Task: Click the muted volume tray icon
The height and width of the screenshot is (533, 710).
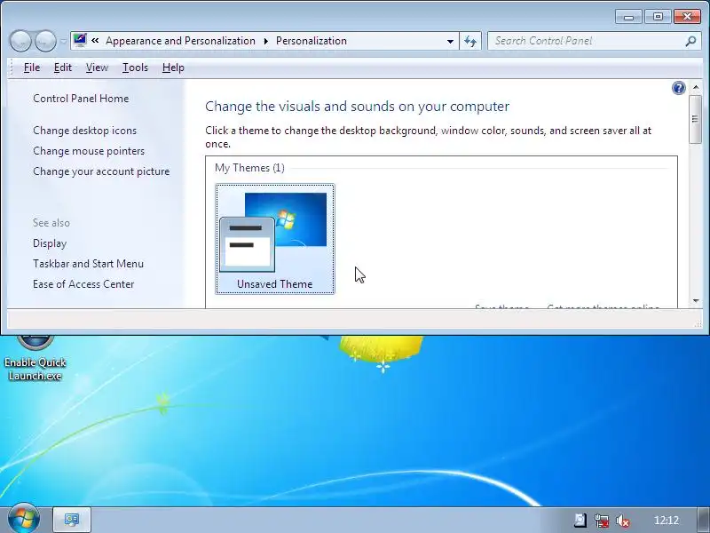Action: tap(623, 521)
